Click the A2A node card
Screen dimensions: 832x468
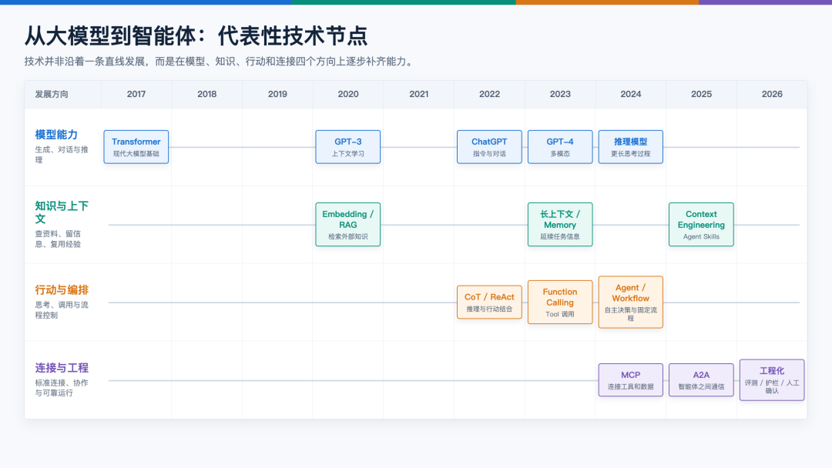click(x=701, y=380)
